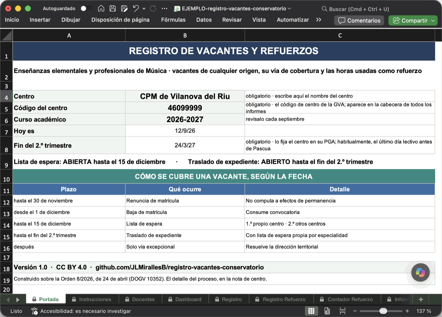Open the Datos ribbon tab
Image resolution: width=442 pixels, height=317 pixels.
coord(204,20)
